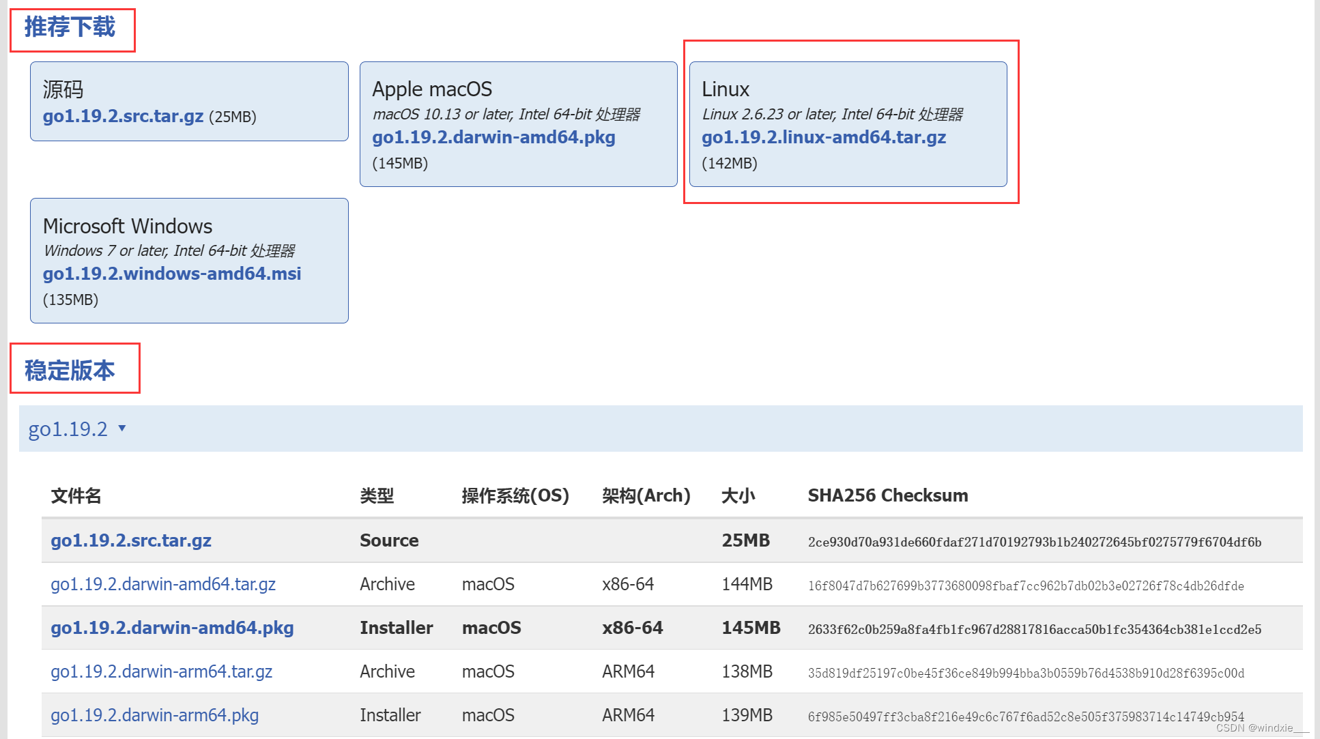Open go1.19.2.src.tar.gz link in table
Screen dimensions: 1320x739
coord(131,540)
